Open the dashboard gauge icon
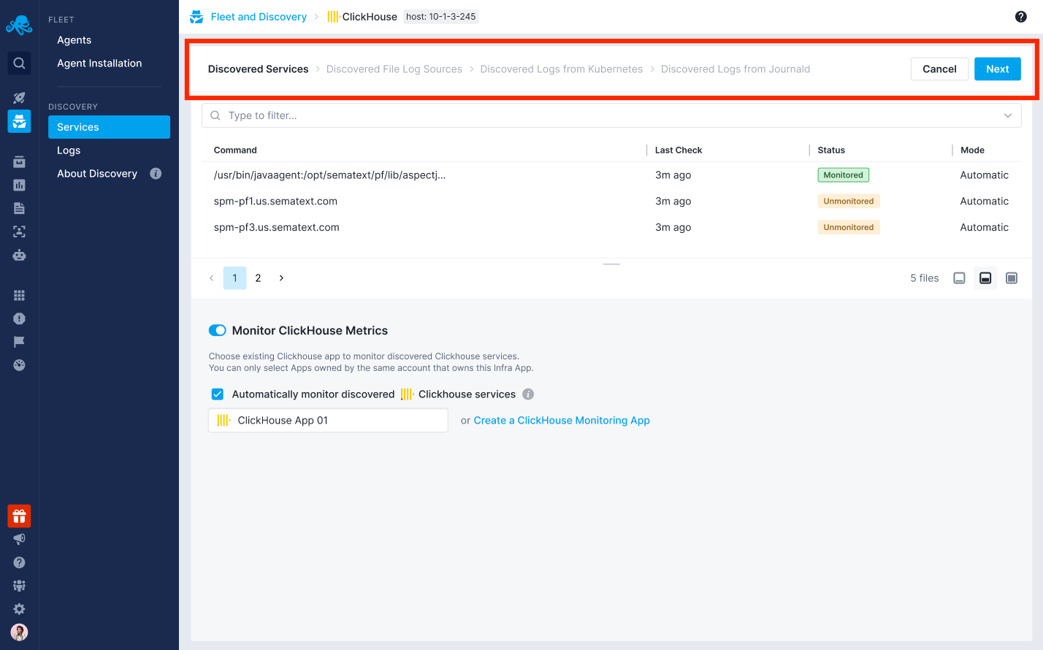Image resolution: width=1043 pixels, height=650 pixels. (x=20, y=365)
